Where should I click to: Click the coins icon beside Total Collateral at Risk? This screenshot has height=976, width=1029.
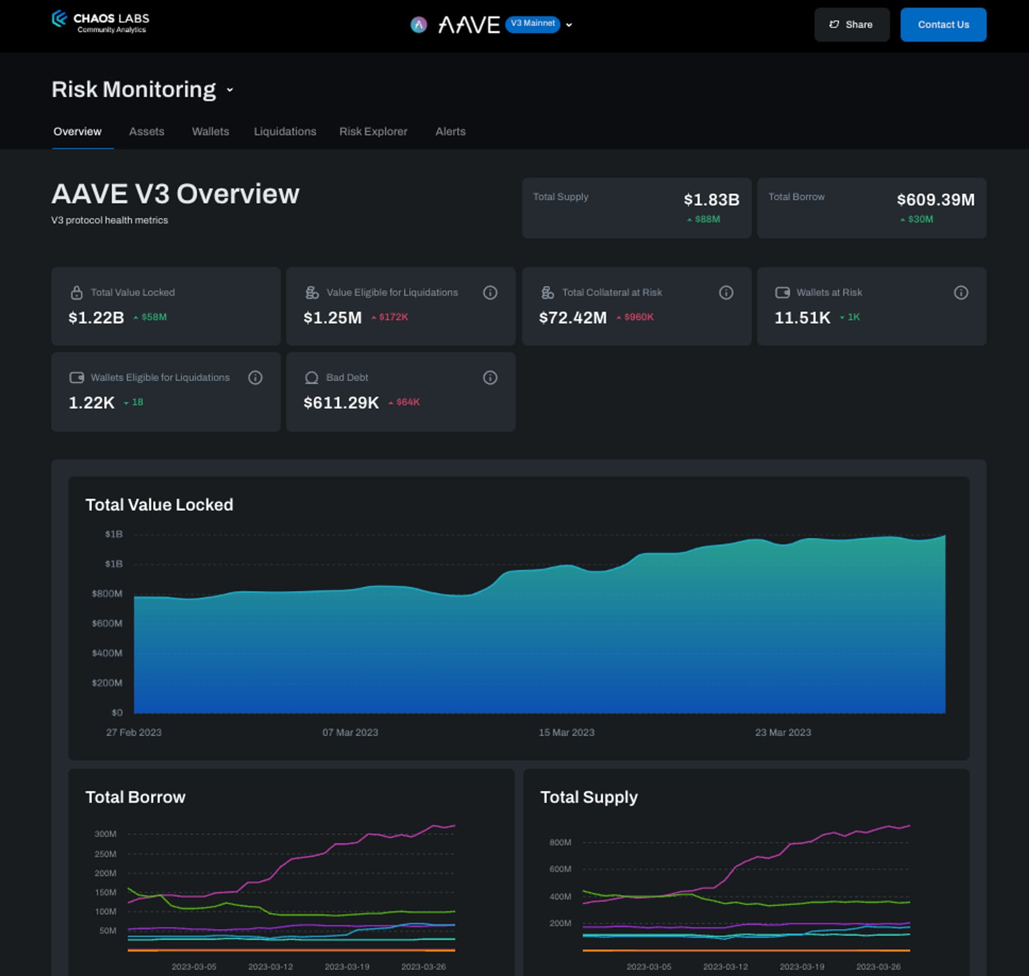click(547, 293)
